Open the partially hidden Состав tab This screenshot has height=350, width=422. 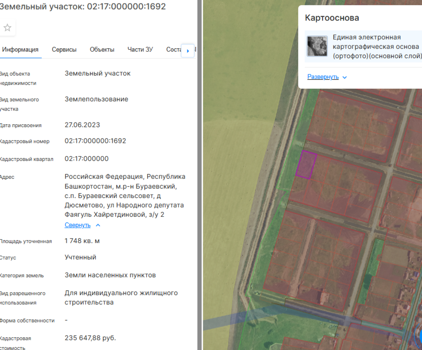pyautogui.click(x=173, y=50)
